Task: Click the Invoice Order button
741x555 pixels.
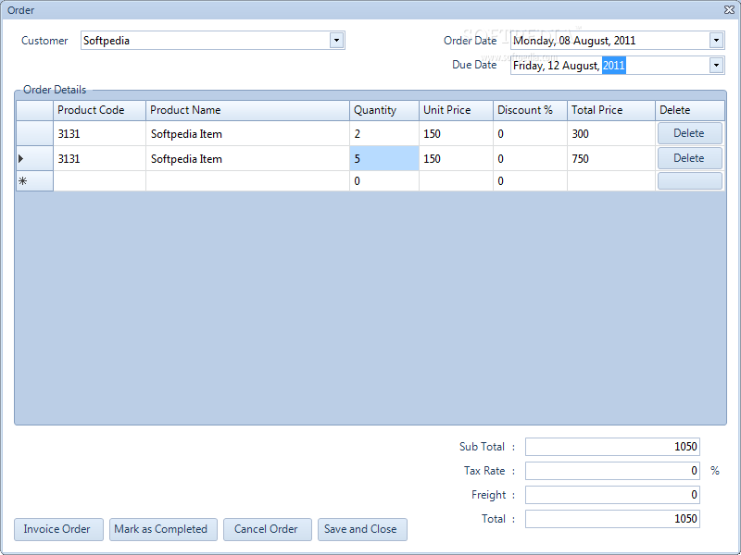Action: (58, 529)
